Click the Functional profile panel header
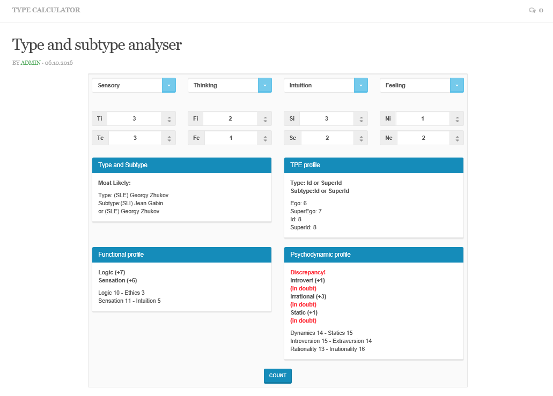 [x=182, y=255]
